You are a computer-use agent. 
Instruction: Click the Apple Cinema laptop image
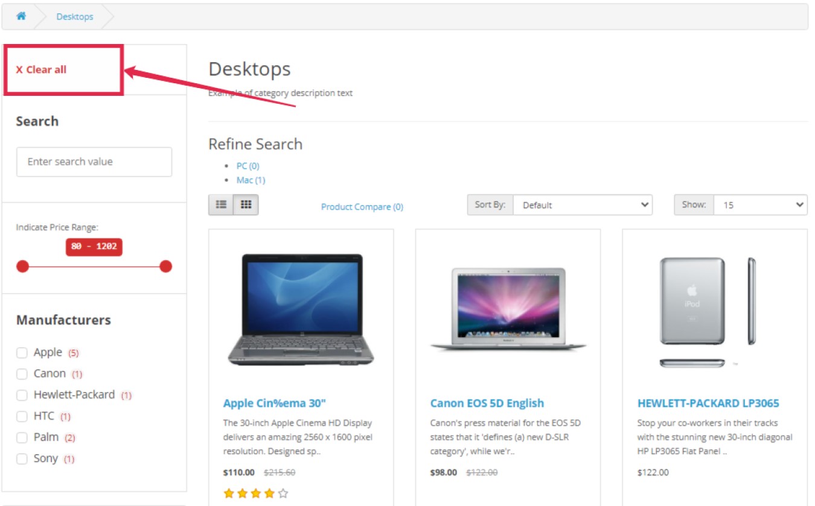[x=301, y=310]
